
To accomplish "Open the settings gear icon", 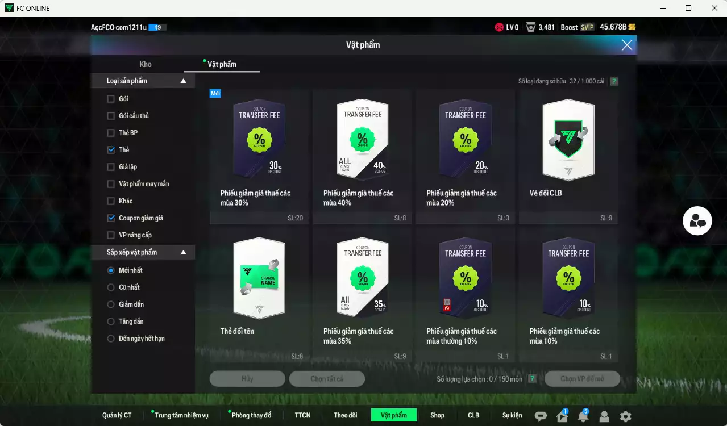I will pyautogui.click(x=625, y=416).
